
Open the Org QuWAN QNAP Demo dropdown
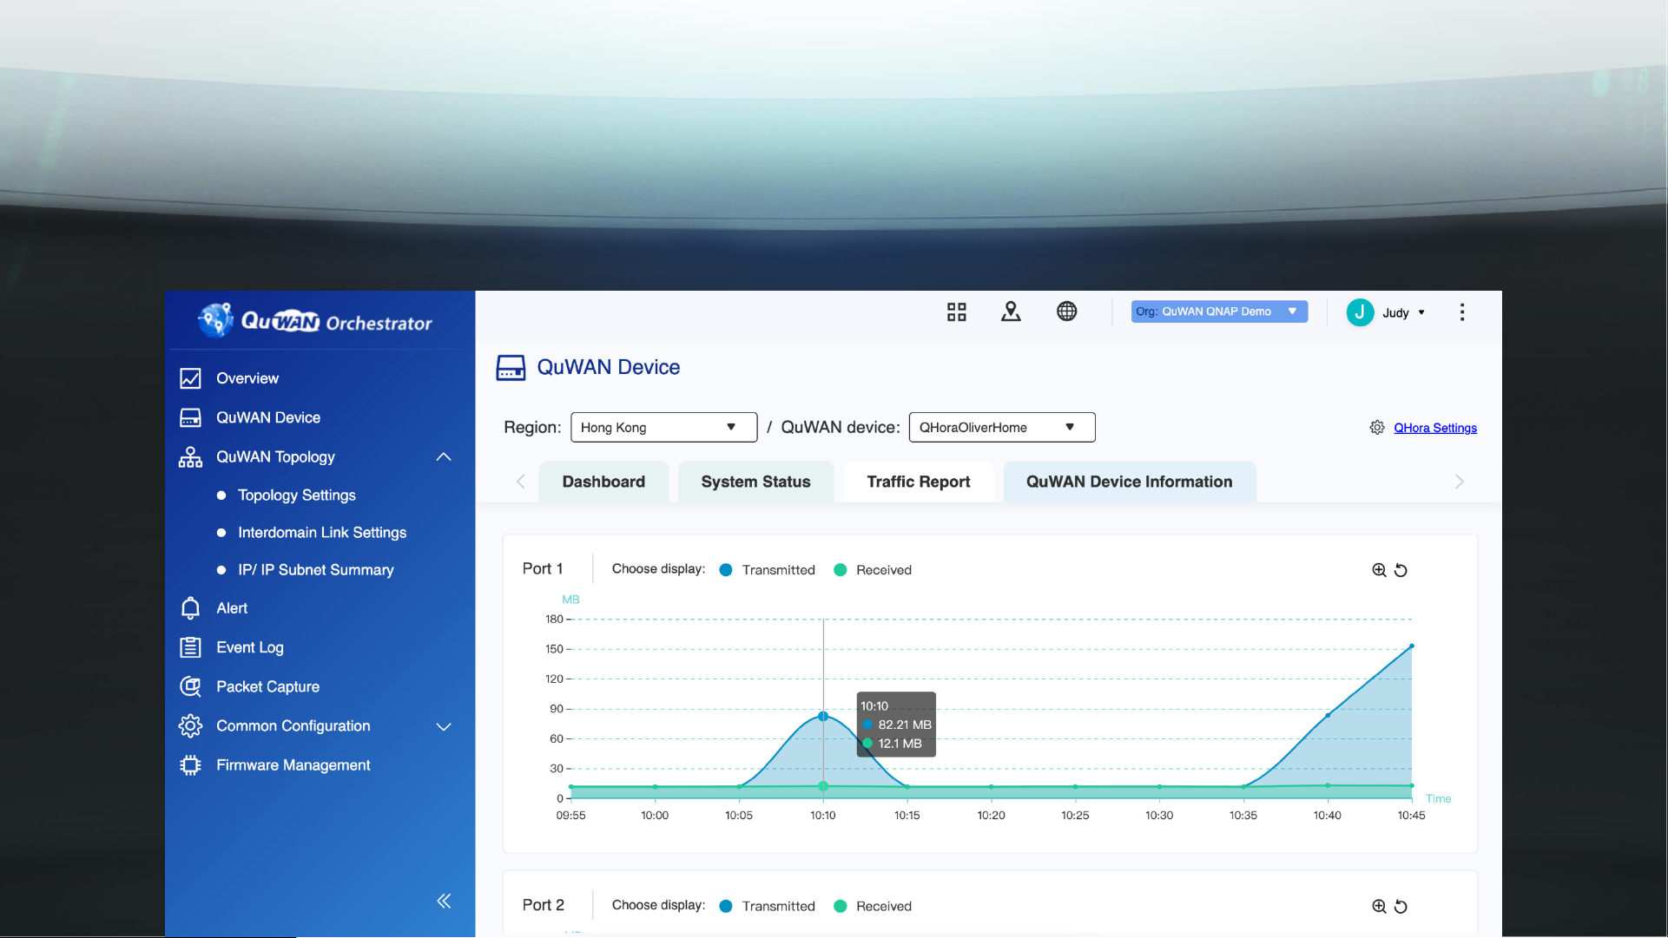(1219, 312)
